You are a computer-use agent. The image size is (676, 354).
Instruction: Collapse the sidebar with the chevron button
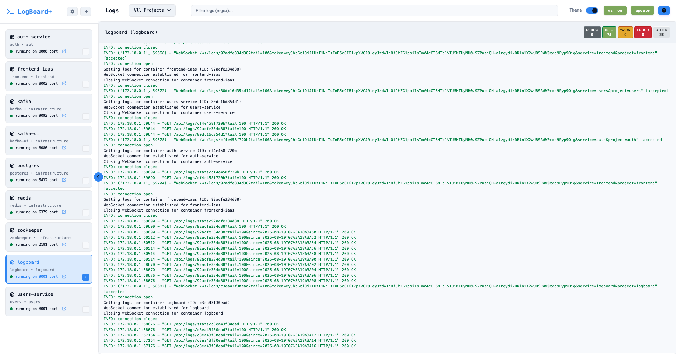(98, 177)
